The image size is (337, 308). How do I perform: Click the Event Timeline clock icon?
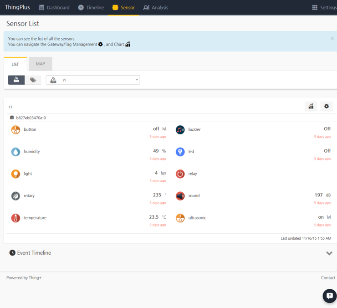pos(12,253)
